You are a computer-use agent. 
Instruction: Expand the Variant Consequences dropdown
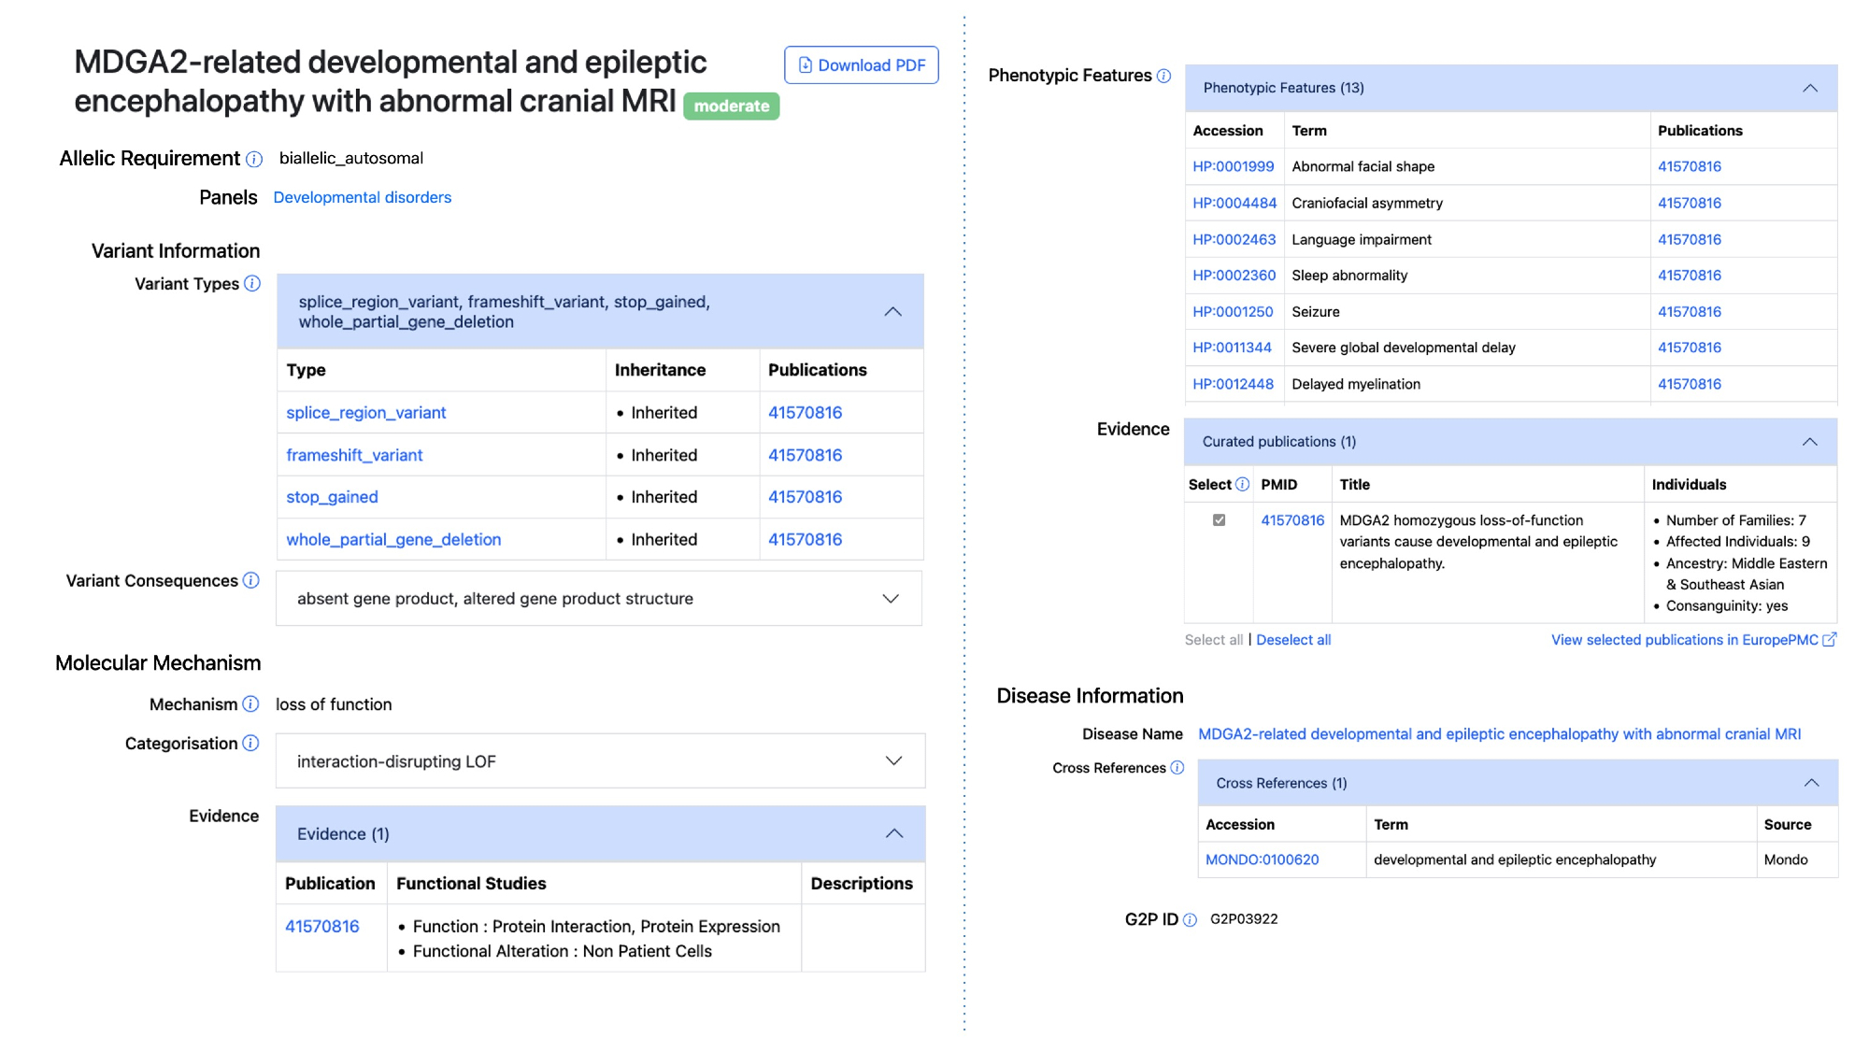click(x=890, y=598)
